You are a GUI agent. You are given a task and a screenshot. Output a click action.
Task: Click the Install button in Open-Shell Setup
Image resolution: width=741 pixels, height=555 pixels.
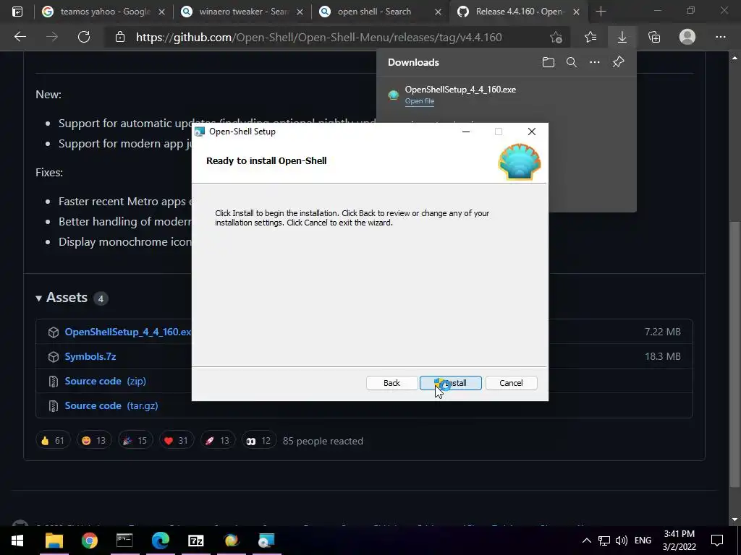click(450, 383)
